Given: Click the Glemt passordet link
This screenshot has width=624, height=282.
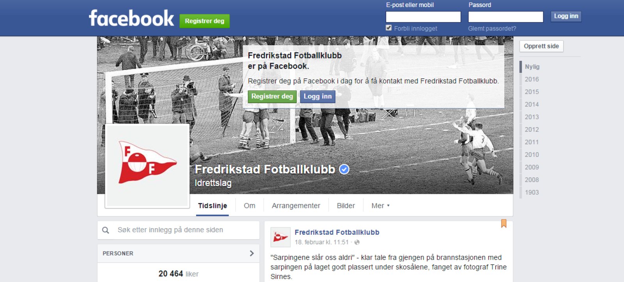Looking at the screenshot, I should pos(492,28).
